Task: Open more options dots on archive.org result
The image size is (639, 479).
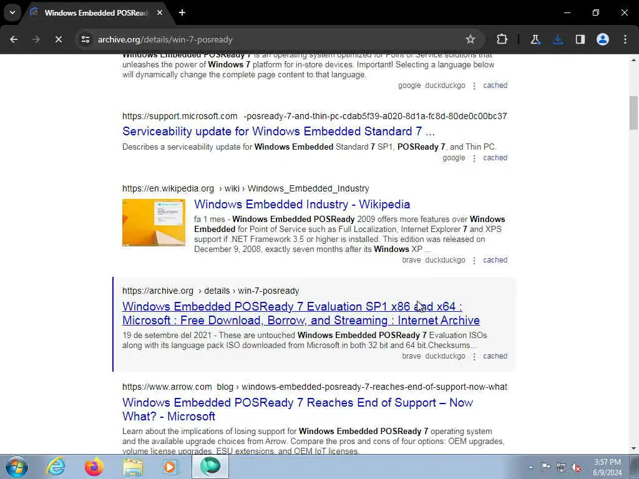Action: (x=474, y=357)
